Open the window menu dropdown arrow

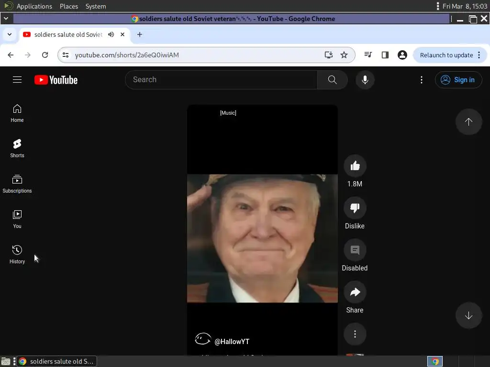(x=6, y=19)
